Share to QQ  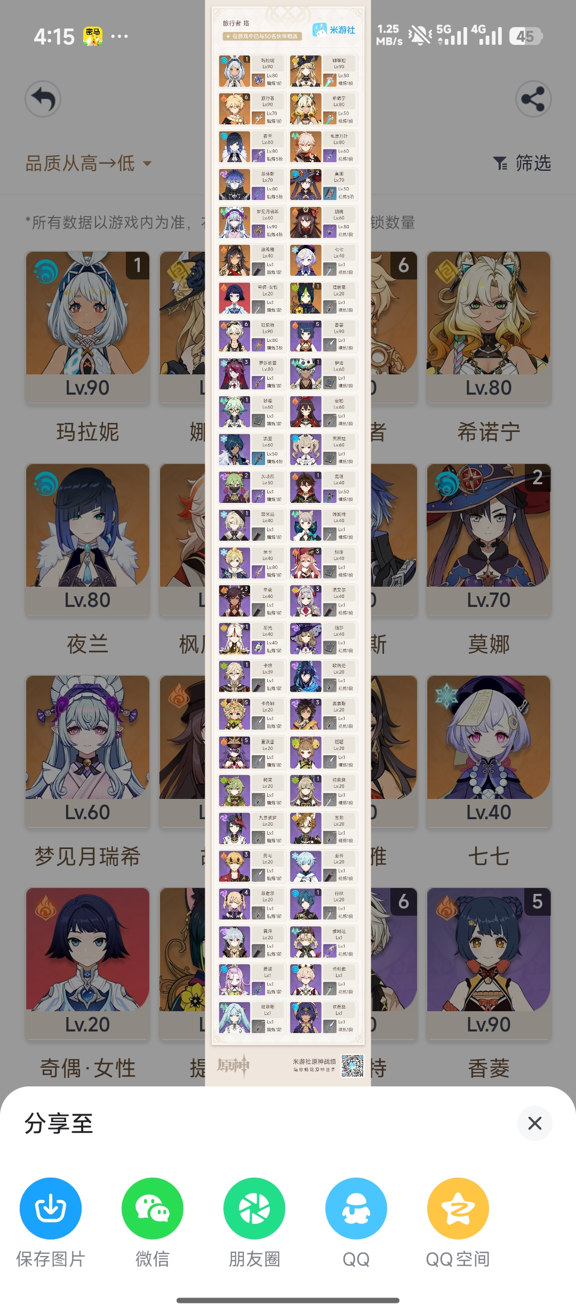coord(356,1208)
